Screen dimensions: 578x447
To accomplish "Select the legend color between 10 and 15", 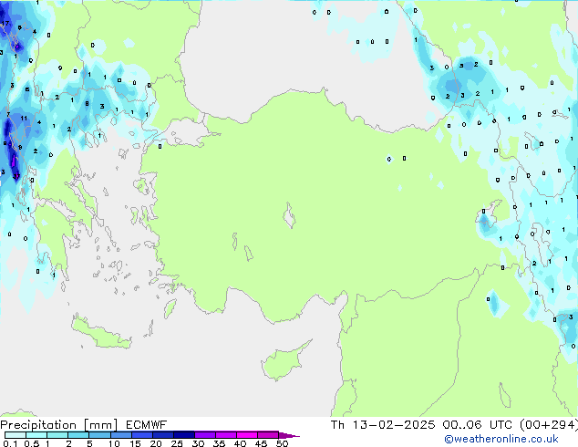I will (x=122, y=435).
